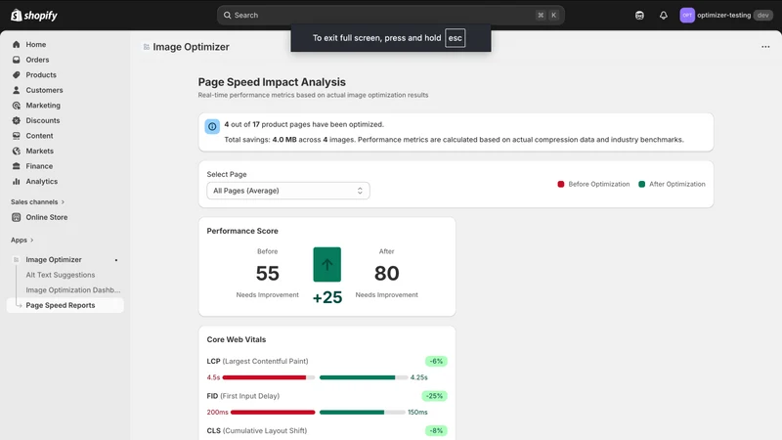
Task: Click the After score 80
Action: point(386,274)
